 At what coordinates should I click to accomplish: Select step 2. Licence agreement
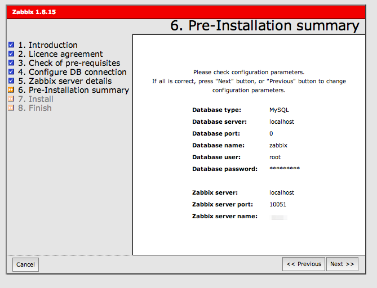tap(60, 54)
